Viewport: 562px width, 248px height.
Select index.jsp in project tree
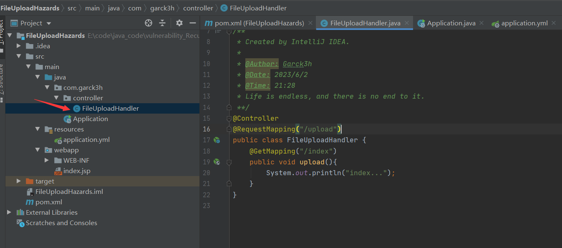pyautogui.click(x=77, y=171)
